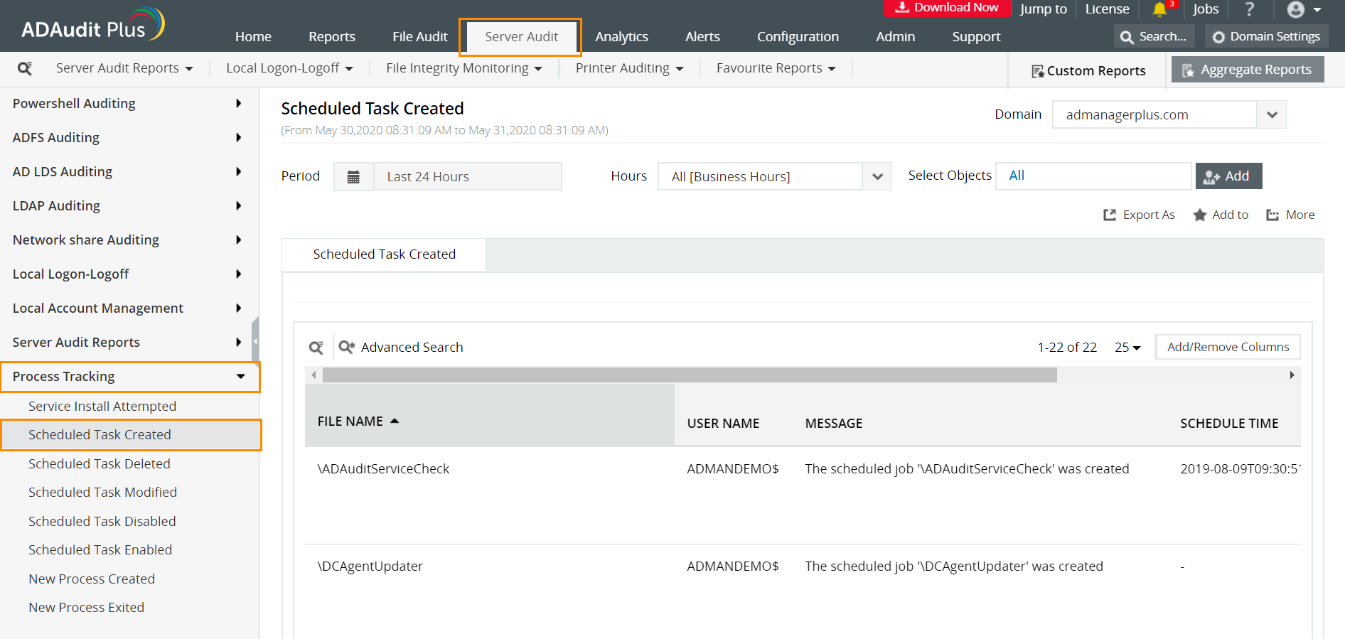Open Scheduled Task Deleted report
This screenshot has width=1345, height=639.
click(100, 463)
